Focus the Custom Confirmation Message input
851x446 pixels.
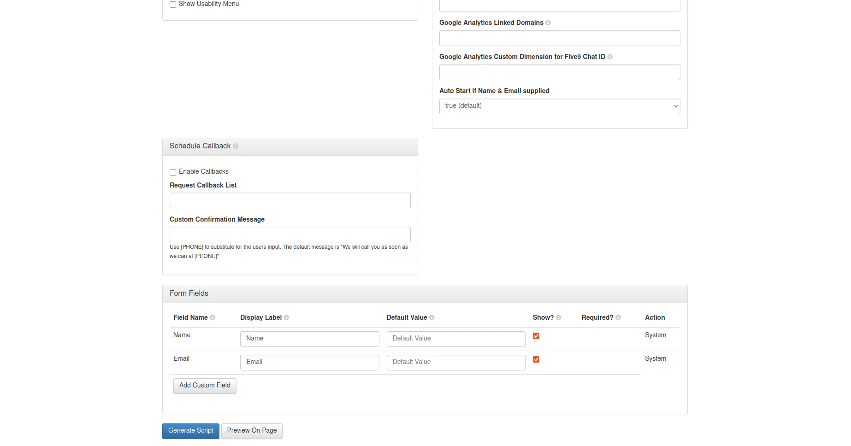[x=290, y=234]
